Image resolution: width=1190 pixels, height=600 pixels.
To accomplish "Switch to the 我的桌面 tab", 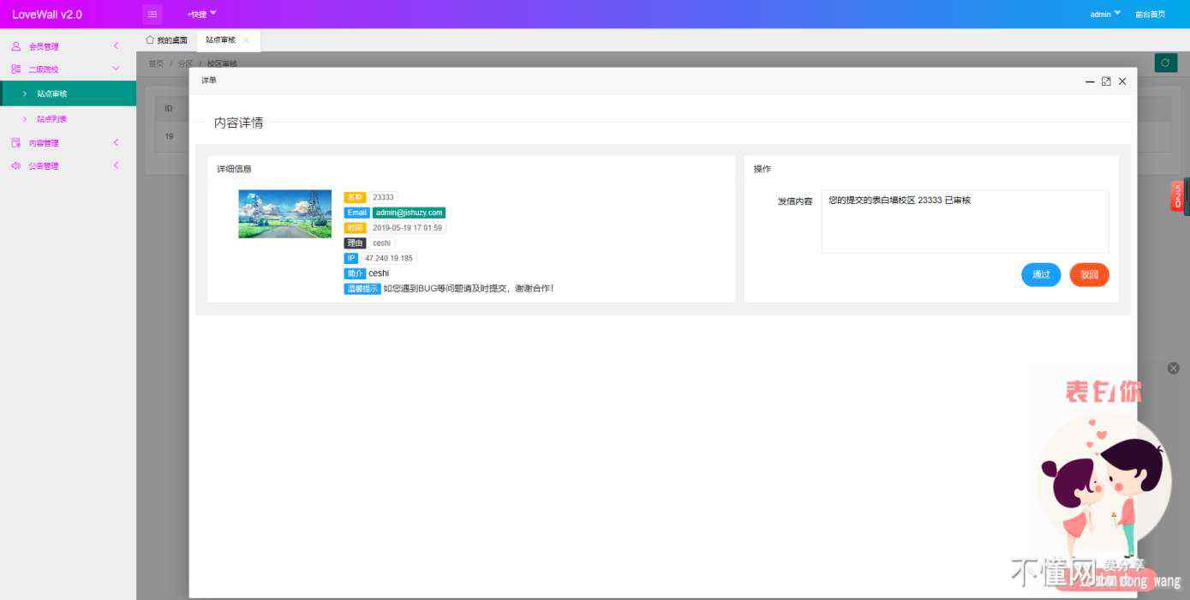I will click(167, 40).
